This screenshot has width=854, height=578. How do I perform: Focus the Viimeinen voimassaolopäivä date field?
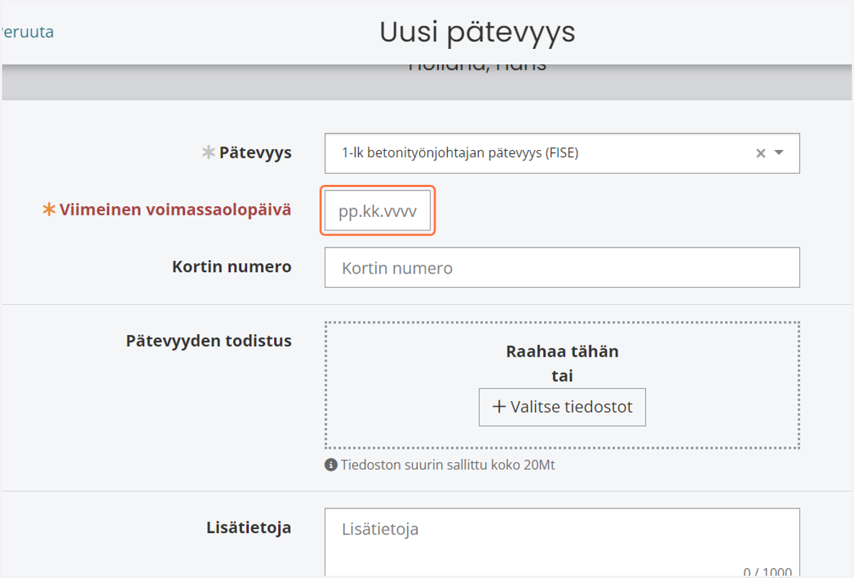[378, 210]
